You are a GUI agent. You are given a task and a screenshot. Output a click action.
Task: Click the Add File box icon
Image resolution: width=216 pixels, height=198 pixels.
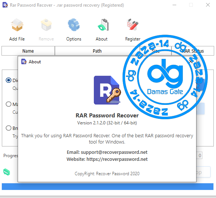(x=17, y=25)
